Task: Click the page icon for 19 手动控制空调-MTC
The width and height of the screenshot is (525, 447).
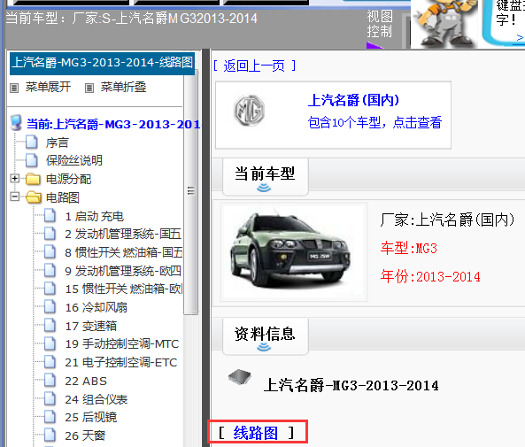Action: tap(50, 343)
